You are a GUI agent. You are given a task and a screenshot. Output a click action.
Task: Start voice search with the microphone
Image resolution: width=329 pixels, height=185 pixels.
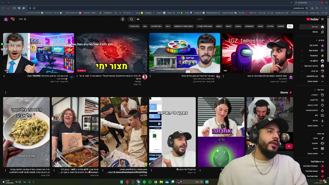click(123, 19)
